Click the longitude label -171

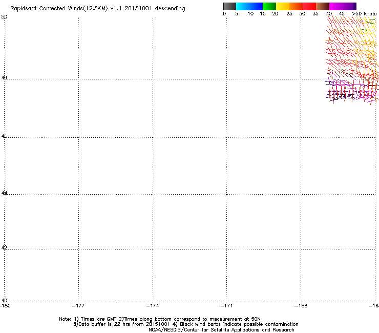[227, 306]
